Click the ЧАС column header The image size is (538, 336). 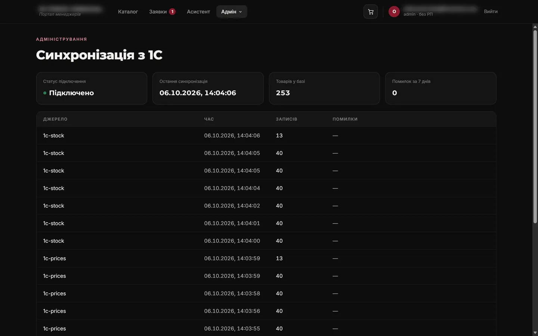pyautogui.click(x=209, y=119)
